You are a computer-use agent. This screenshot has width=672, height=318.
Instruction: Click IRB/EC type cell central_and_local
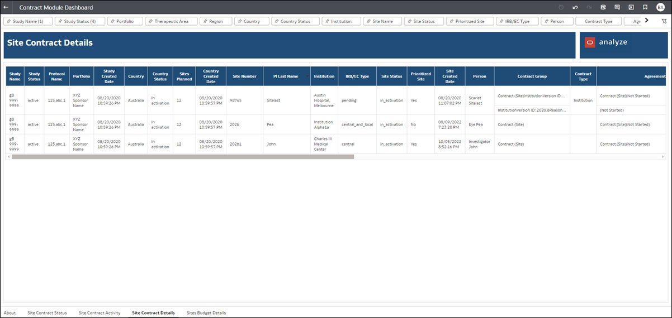(x=357, y=124)
